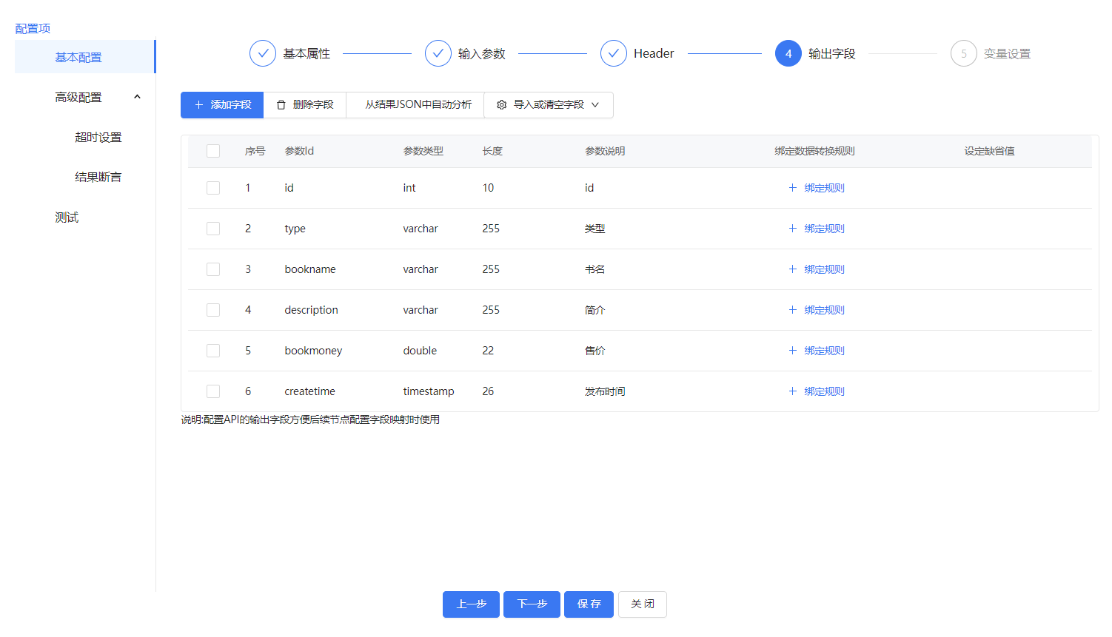
Task: Click the step 5 变量设置 circle
Action: click(964, 53)
